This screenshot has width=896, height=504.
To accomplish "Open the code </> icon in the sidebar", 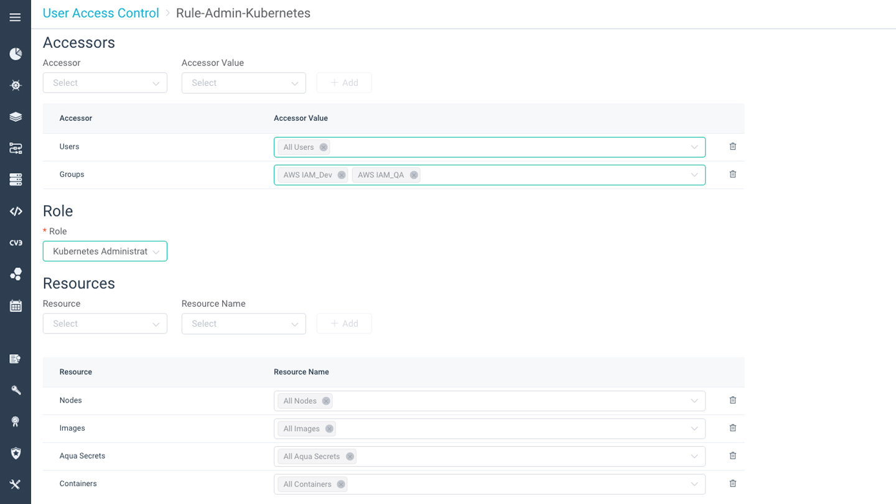I will tap(16, 211).
